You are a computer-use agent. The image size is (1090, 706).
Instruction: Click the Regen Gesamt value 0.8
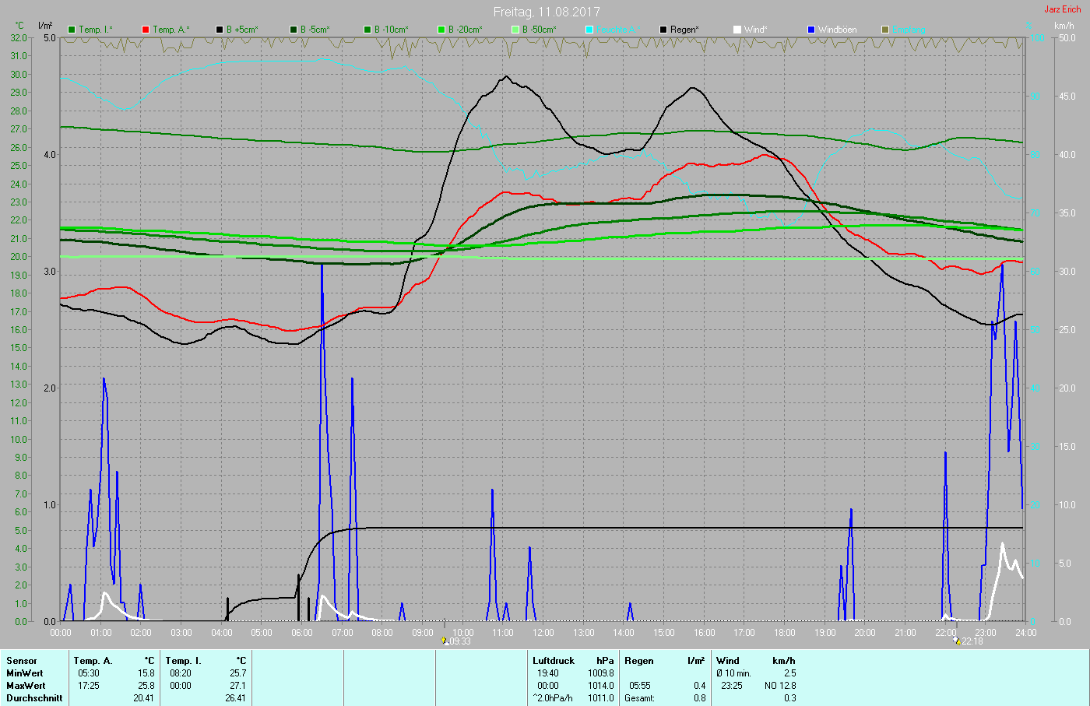[x=699, y=698]
